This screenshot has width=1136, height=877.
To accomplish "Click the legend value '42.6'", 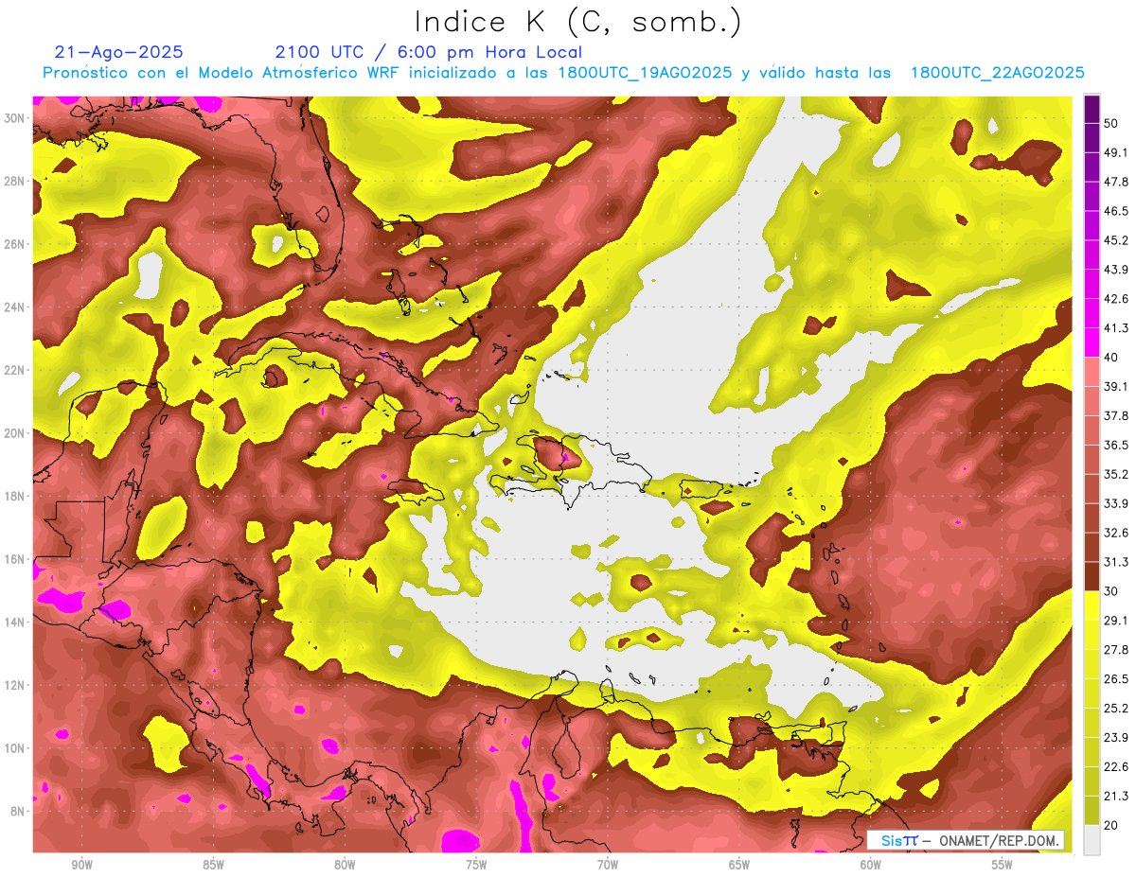I will 1116,299.
